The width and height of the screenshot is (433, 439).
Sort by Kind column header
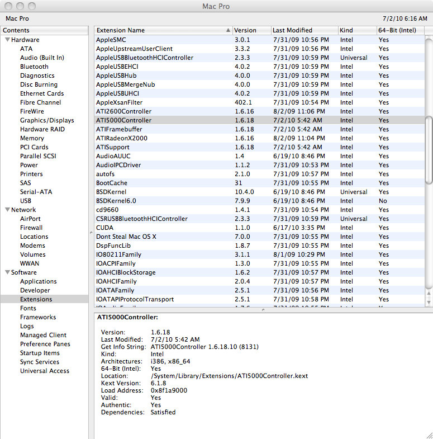357,30
